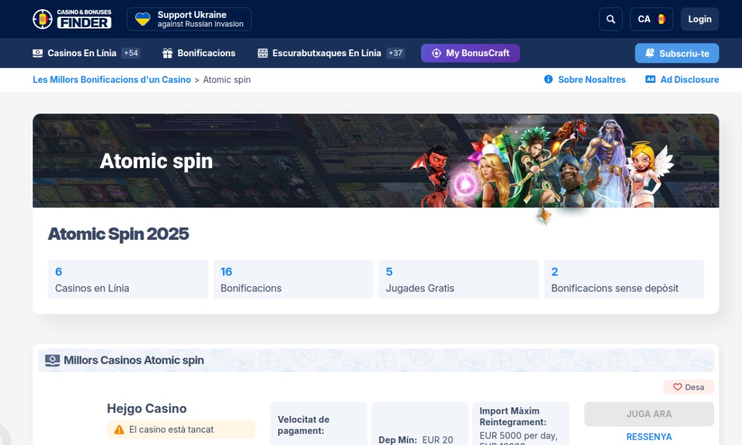Click the Subscriu-te button

pos(676,53)
